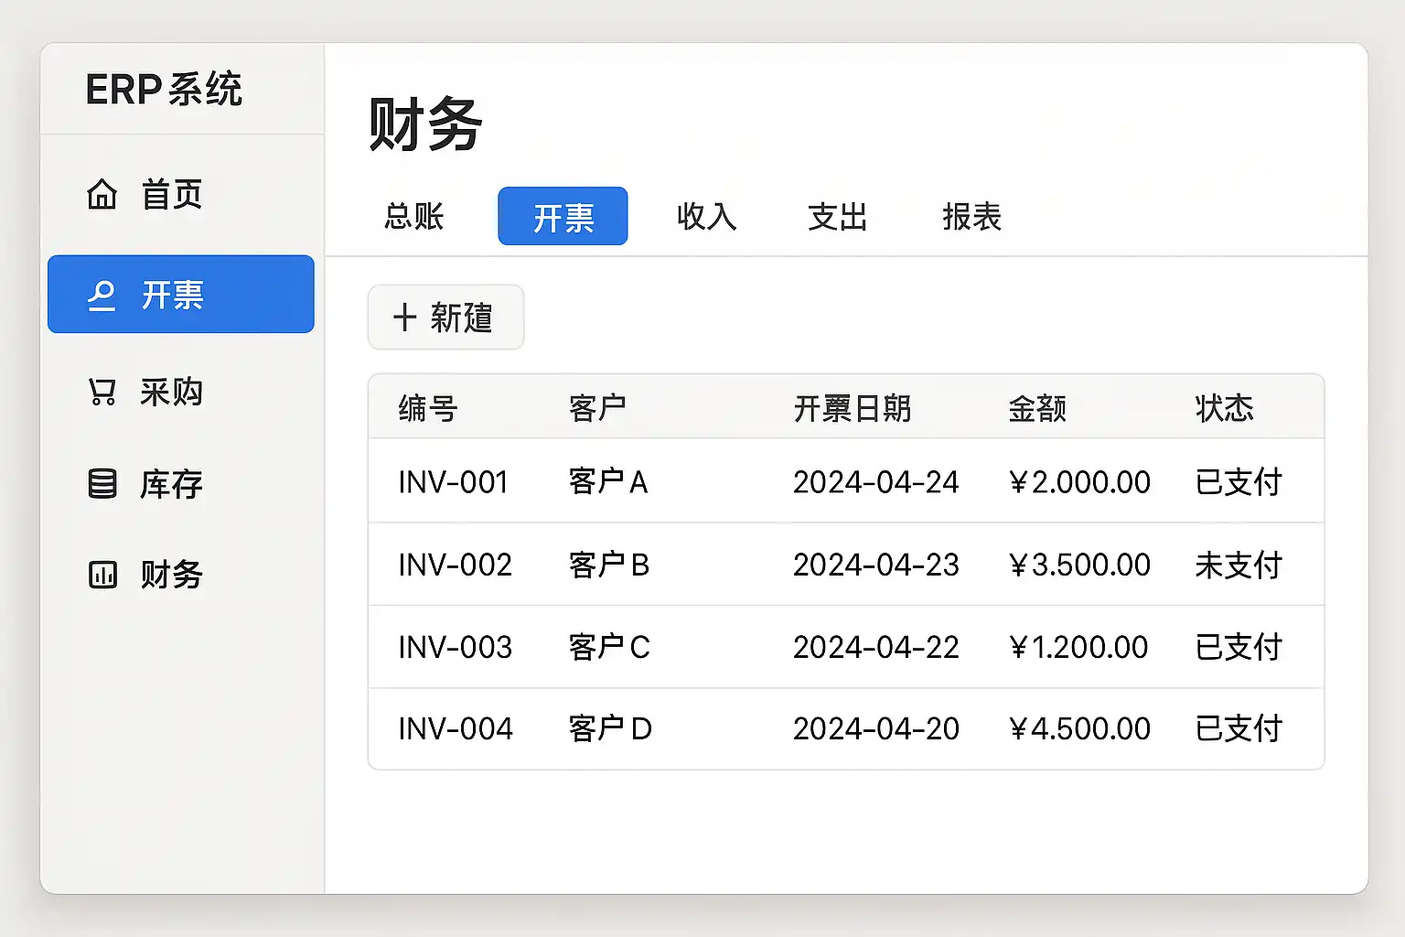Open invoice INV-001
The image size is (1405, 937).
(x=453, y=482)
